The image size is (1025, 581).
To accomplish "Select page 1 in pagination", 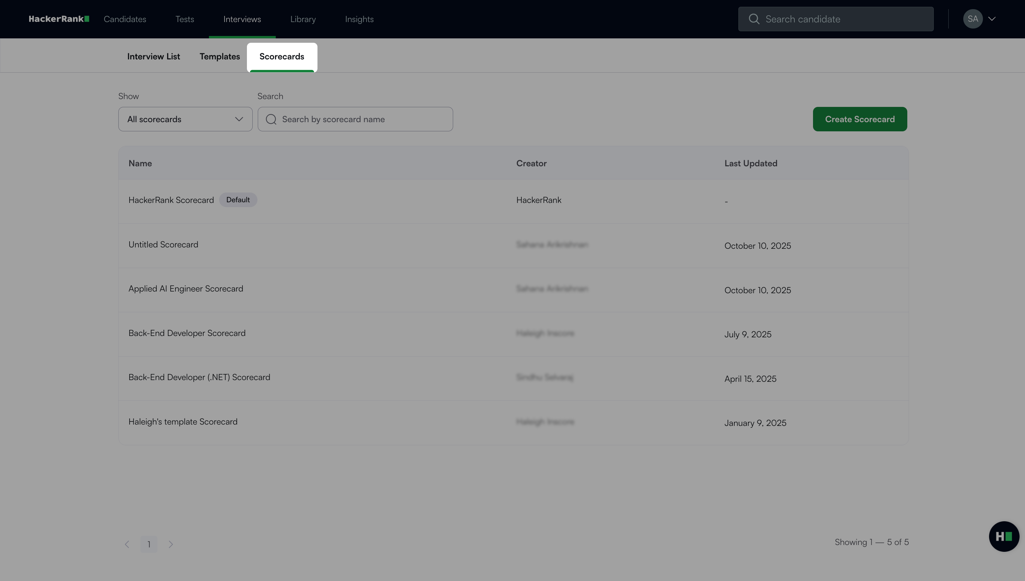I will coord(149,544).
